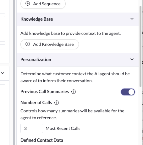Disable the Previous Call Summaries toggle
The image size is (143, 145).
pos(128,92)
